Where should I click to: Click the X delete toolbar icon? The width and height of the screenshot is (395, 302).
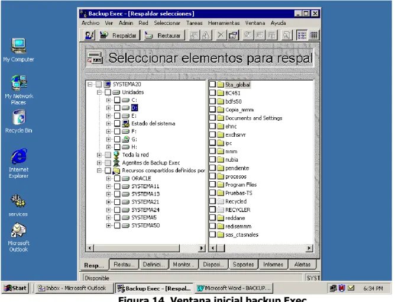221,36
